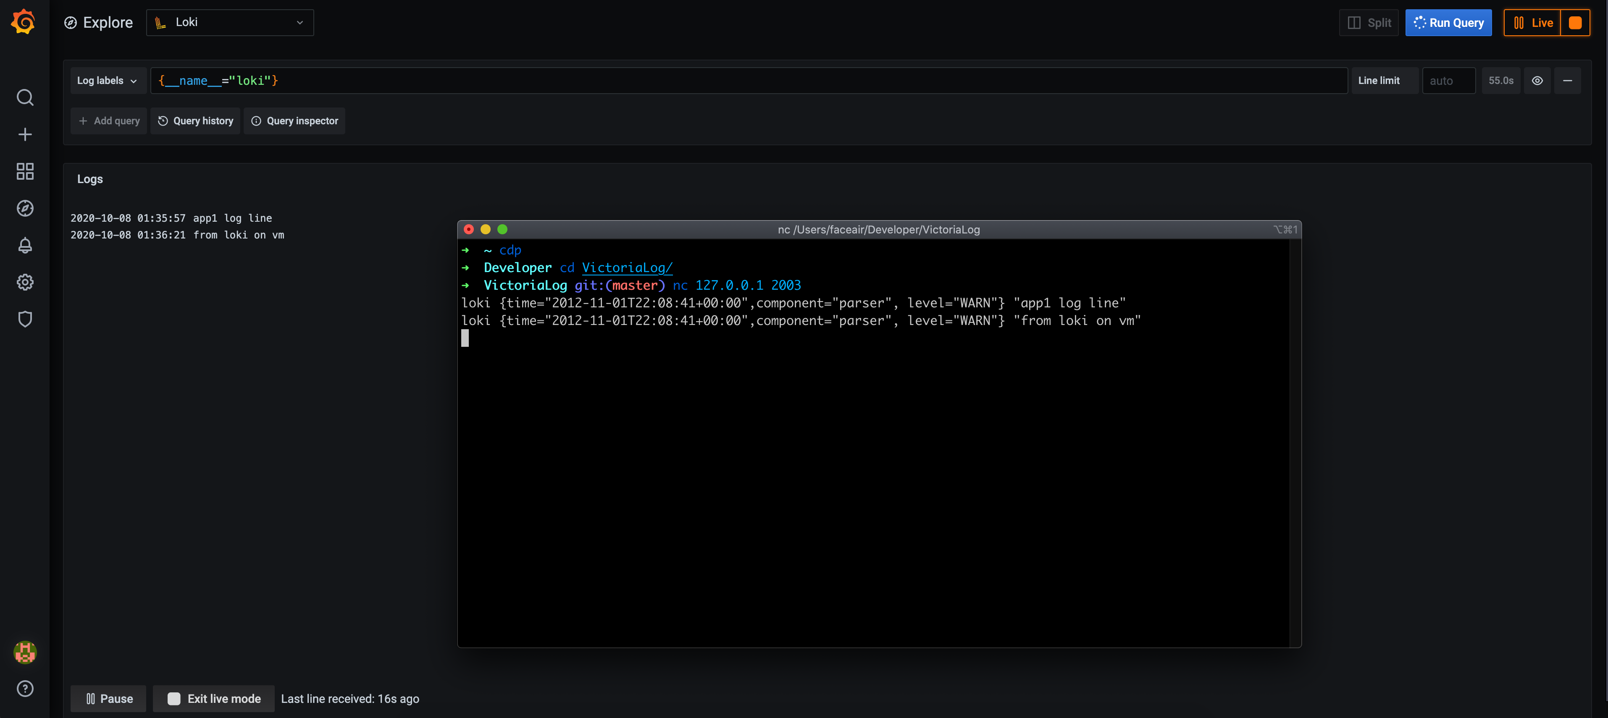Open Query history
This screenshot has height=718, width=1608.
[x=195, y=121]
